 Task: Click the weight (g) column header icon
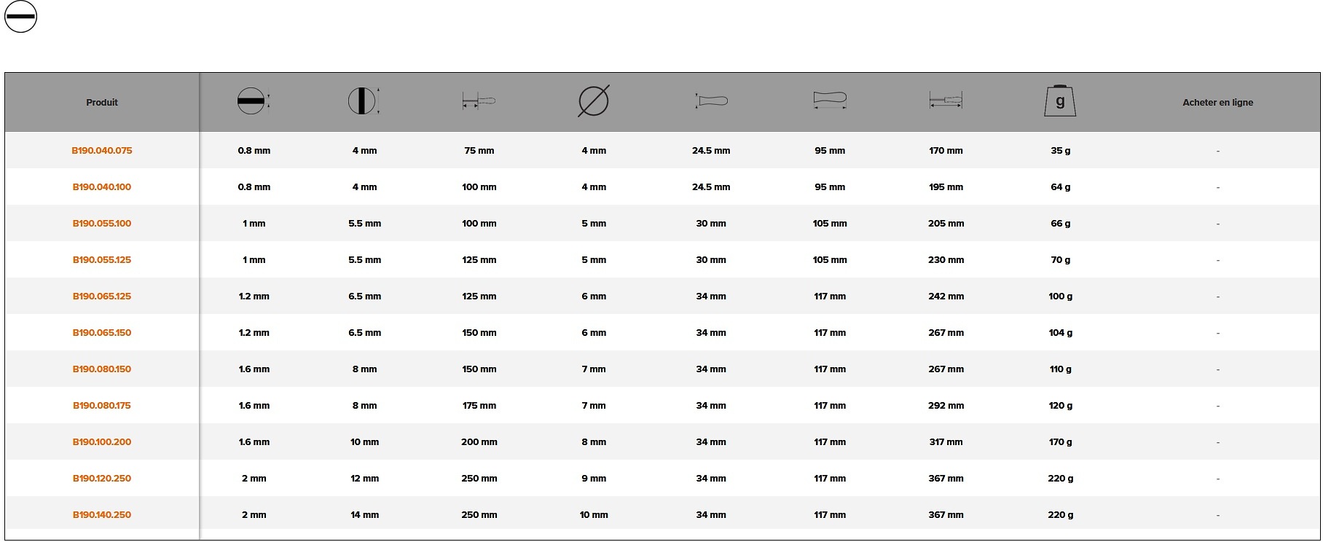click(x=1060, y=101)
